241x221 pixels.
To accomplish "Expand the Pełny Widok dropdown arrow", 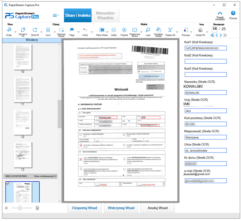I will (x=107, y=32).
